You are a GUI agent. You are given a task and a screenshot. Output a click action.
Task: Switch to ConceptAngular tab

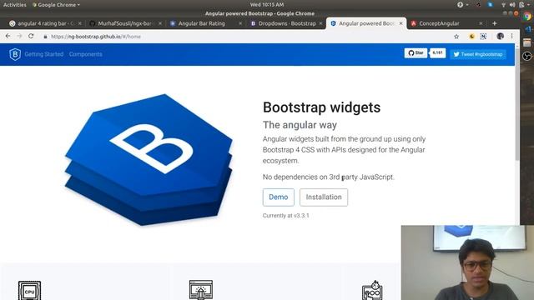tap(440, 23)
